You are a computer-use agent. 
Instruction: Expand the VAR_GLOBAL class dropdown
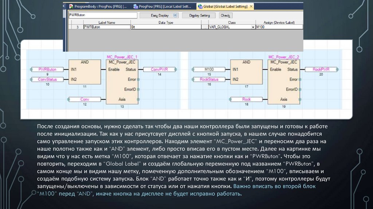point(253,27)
